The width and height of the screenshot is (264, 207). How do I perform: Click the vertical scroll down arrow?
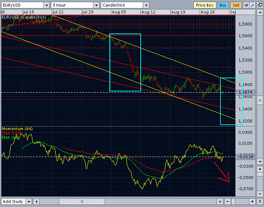pyautogui.click(x=260, y=162)
